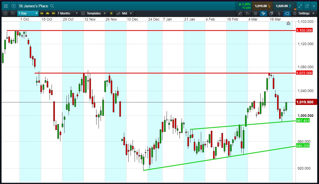Click the Settings gear icon
The image size is (319, 184).
(x=295, y=13)
